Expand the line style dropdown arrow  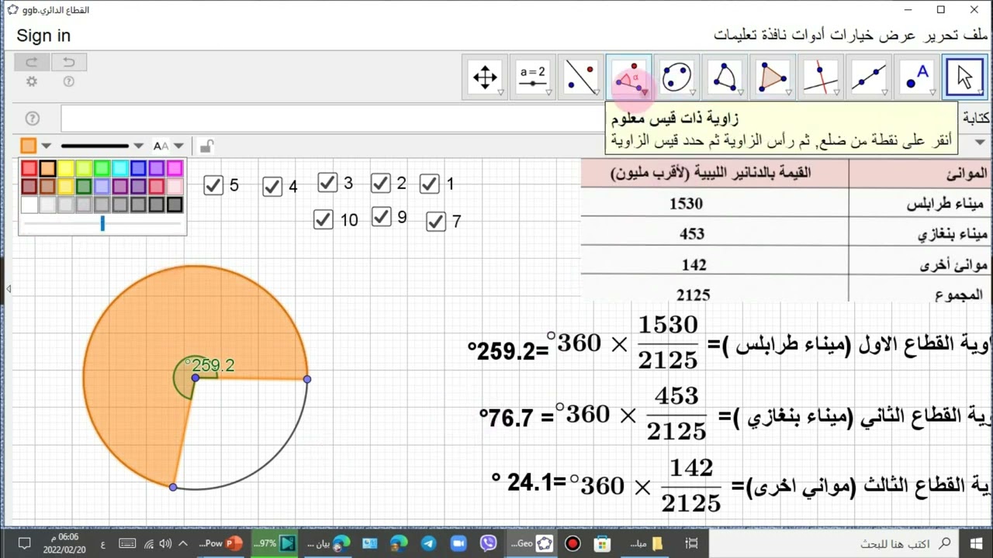pyautogui.click(x=138, y=146)
